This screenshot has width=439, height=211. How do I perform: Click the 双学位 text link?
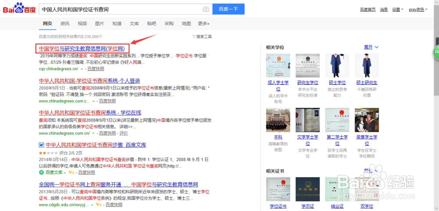pos(367,207)
